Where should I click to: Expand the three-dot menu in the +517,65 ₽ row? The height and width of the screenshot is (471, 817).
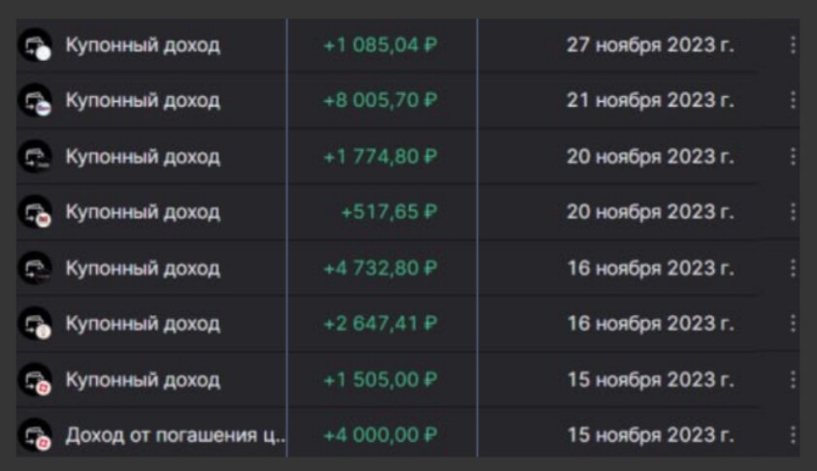pos(793,212)
